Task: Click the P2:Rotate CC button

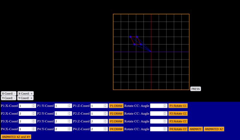Action: click(178, 114)
